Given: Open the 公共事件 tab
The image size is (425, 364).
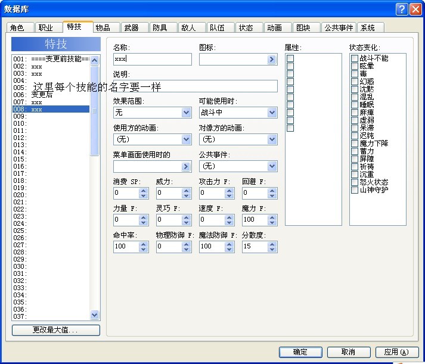Looking at the screenshot, I should tap(339, 27).
